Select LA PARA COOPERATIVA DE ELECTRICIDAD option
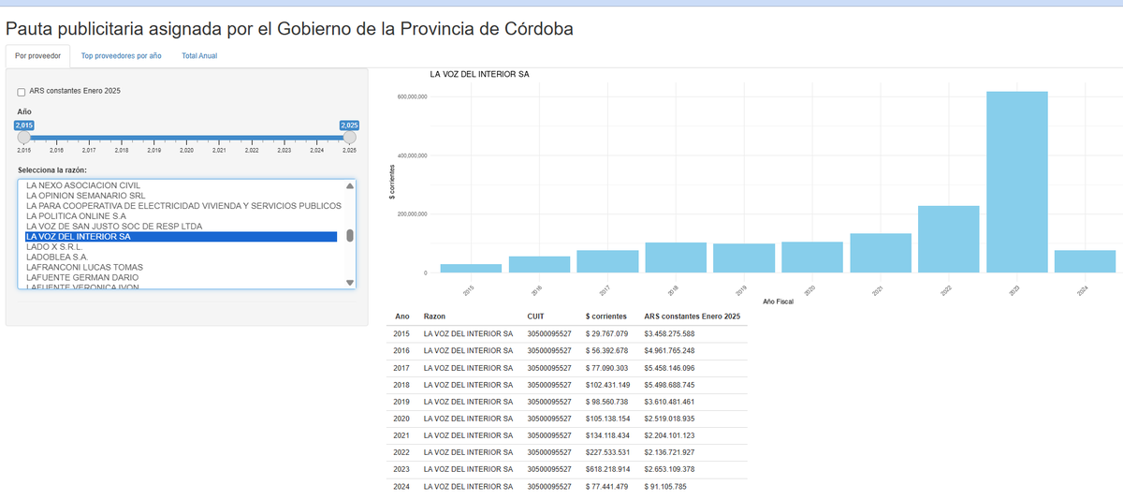Viewport: 1123px width, 500px height. click(x=183, y=206)
